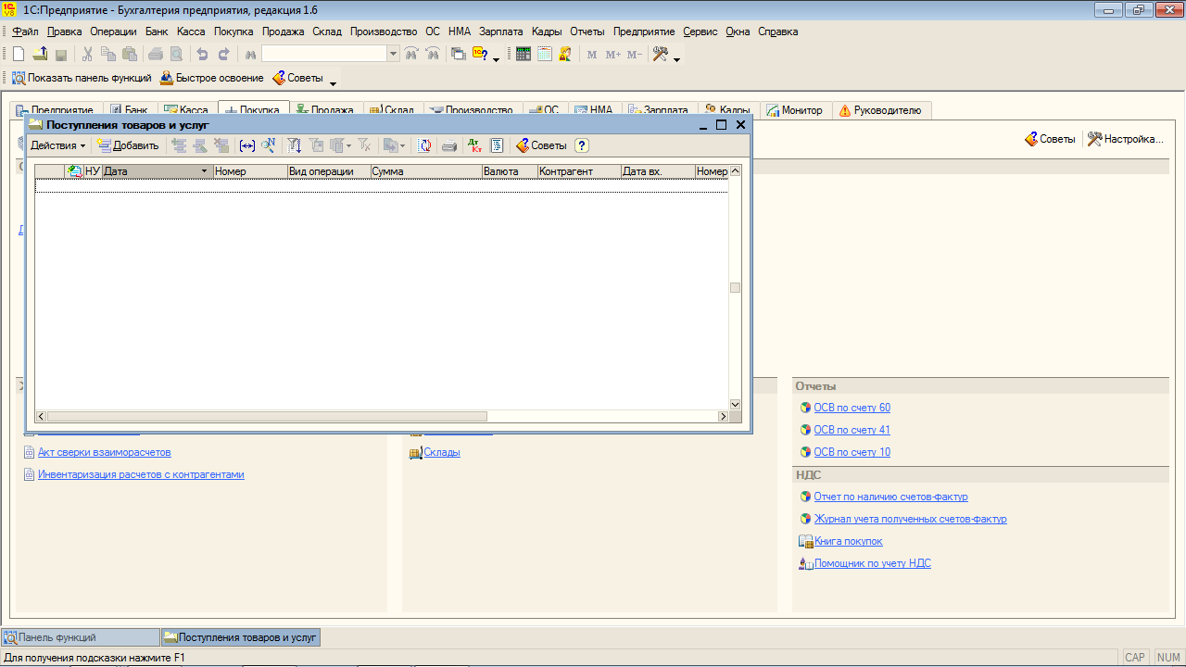Click the active users icon
The image size is (1186, 667).
coord(565,54)
